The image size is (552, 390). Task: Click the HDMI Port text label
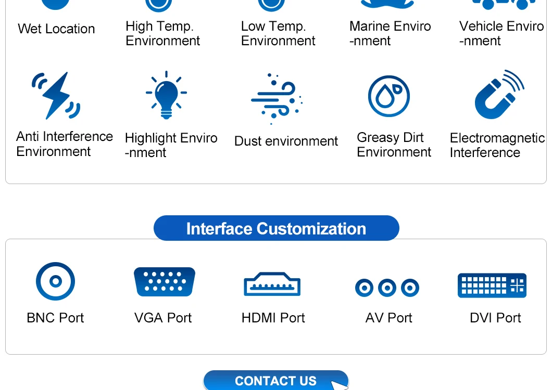tap(273, 318)
